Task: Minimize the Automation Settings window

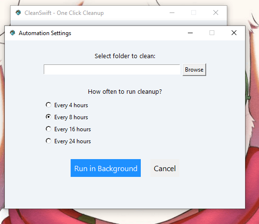Action: pos(190,33)
